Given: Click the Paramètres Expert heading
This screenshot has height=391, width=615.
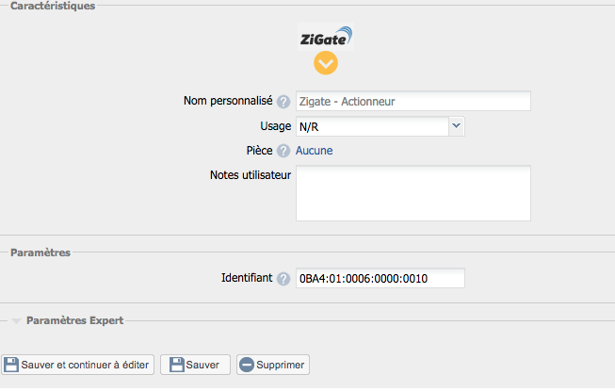Looking at the screenshot, I should point(75,320).
